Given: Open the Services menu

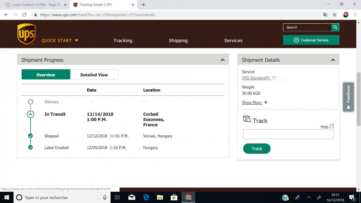Looking at the screenshot, I should coord(233,41).
